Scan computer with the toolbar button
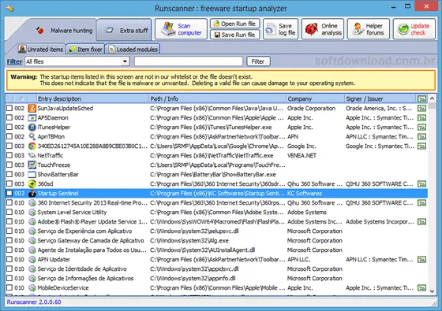Viewport: 442px width, 311px height. (x=181, y=29)
